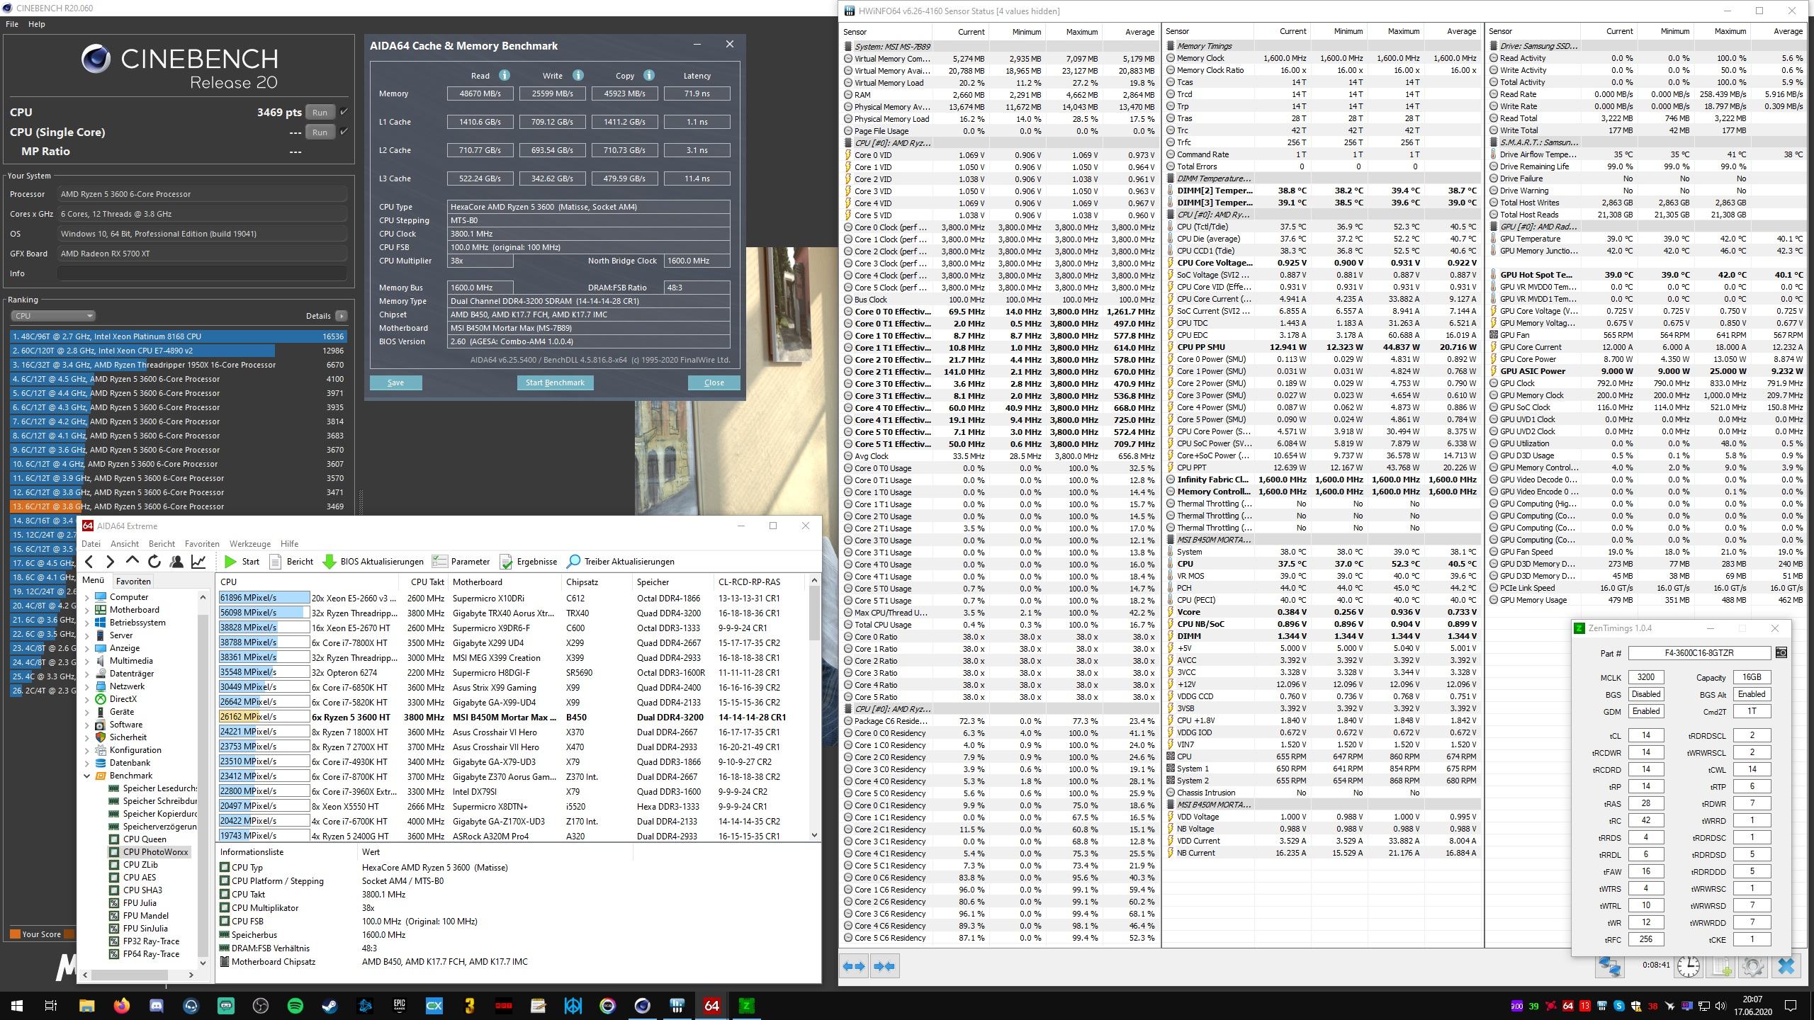The image size is (1814, 1020).
Task: Open the AIDA64 Datei menu
Action: pyautogui.click(x=91, y=544)
